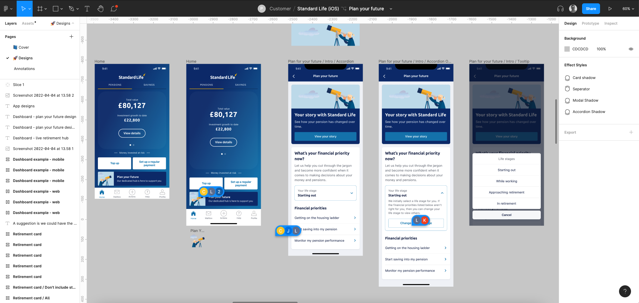Select the Text tool

(87, 8)
